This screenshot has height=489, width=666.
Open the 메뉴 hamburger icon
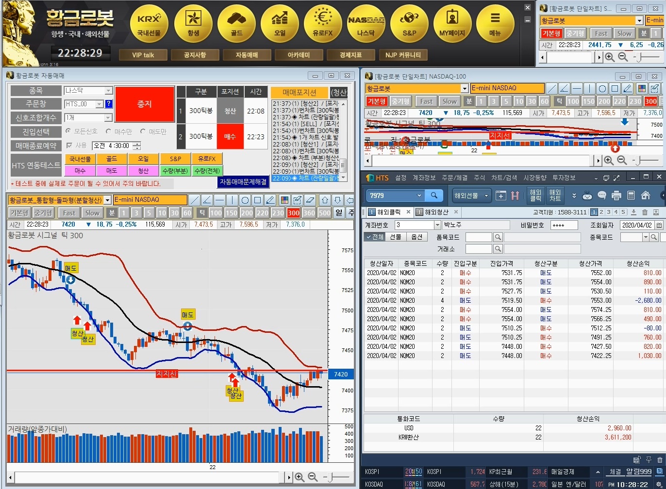tap(495, 23)
